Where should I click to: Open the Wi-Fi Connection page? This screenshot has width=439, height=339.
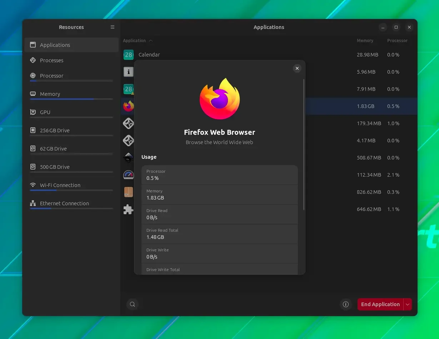tap(71, 186)
